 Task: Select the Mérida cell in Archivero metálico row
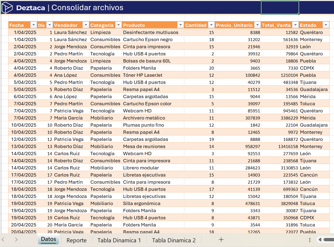tap(314, 118)
